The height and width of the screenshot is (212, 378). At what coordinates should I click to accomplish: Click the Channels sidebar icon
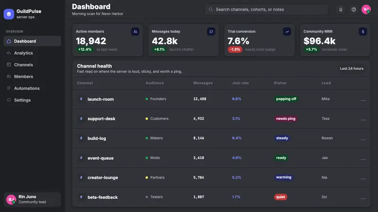coord(9,65)
